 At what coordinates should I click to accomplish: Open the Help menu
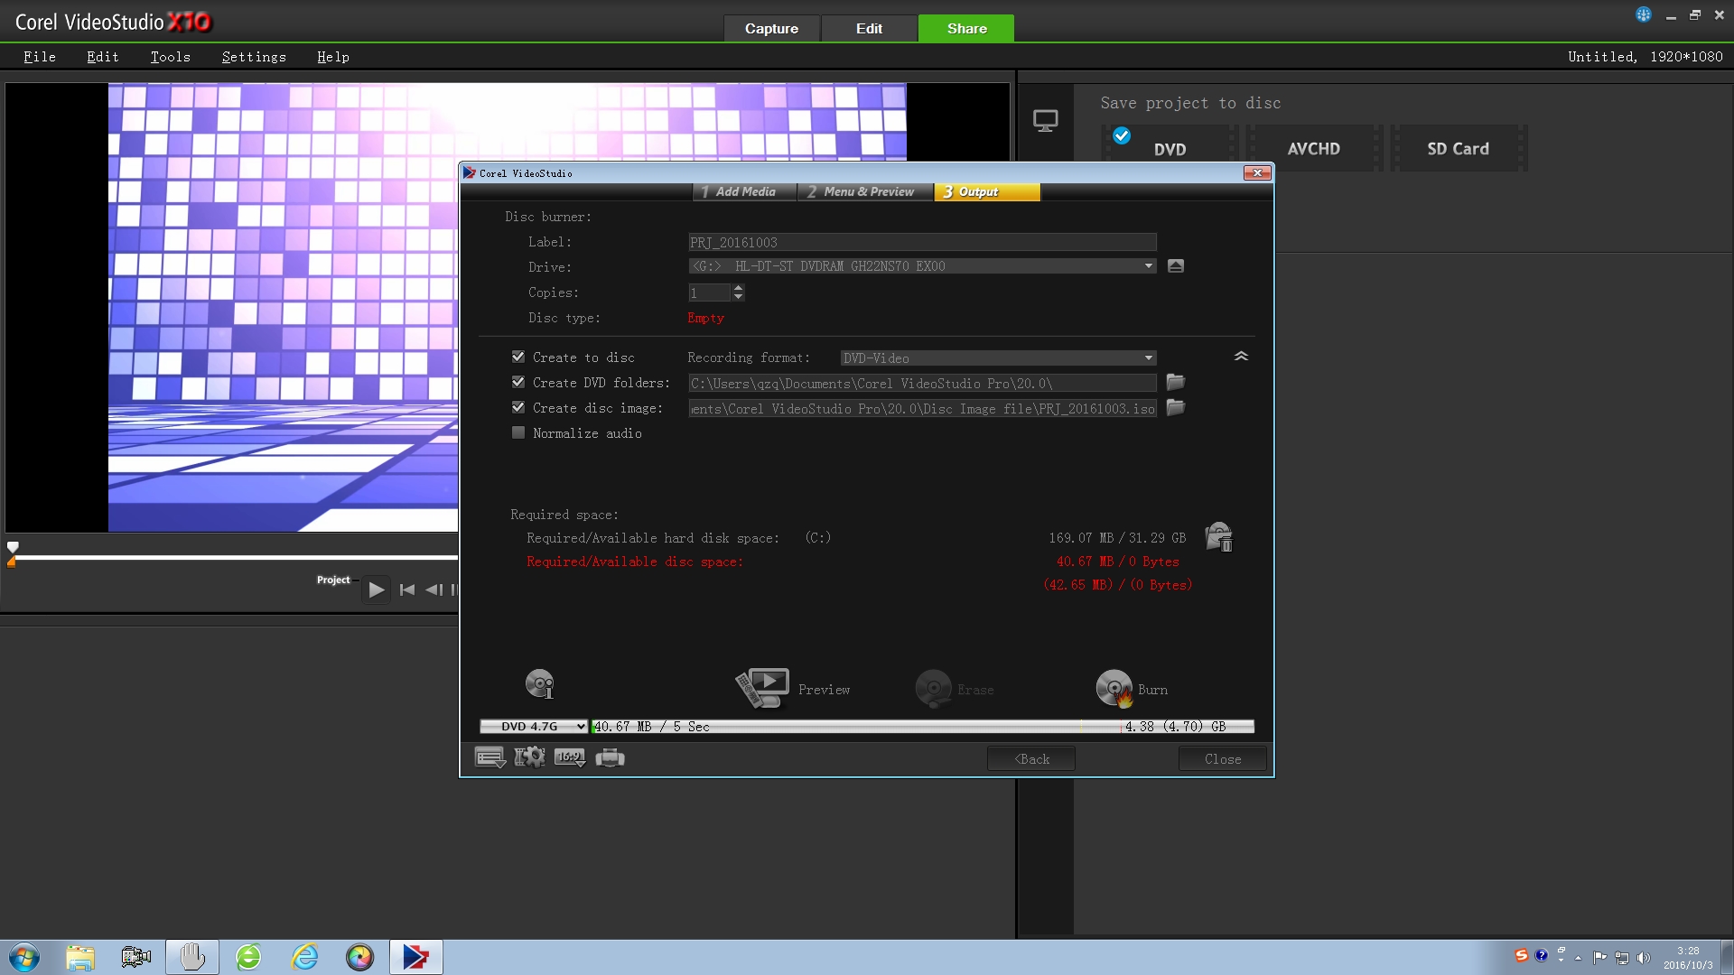pos(333,57)
